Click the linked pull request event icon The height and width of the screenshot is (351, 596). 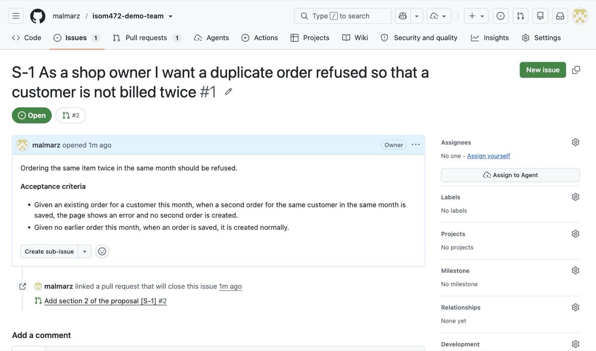(22, 286)
